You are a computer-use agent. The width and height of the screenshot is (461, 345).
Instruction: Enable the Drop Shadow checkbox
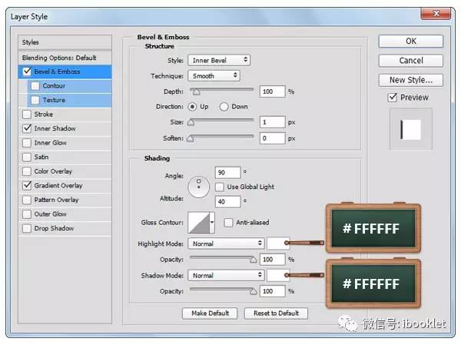click(27, 228)
